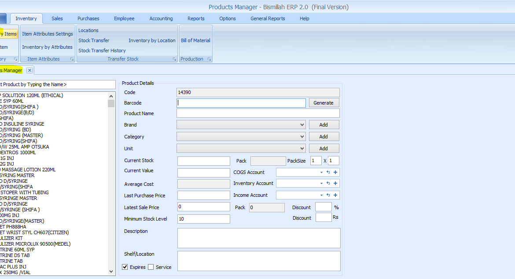Click the product list scroll-down arrow

click(x=111, y=272)
